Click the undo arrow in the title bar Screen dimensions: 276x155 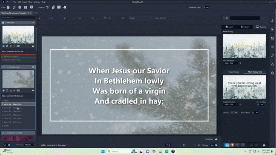tap(7, 2)
